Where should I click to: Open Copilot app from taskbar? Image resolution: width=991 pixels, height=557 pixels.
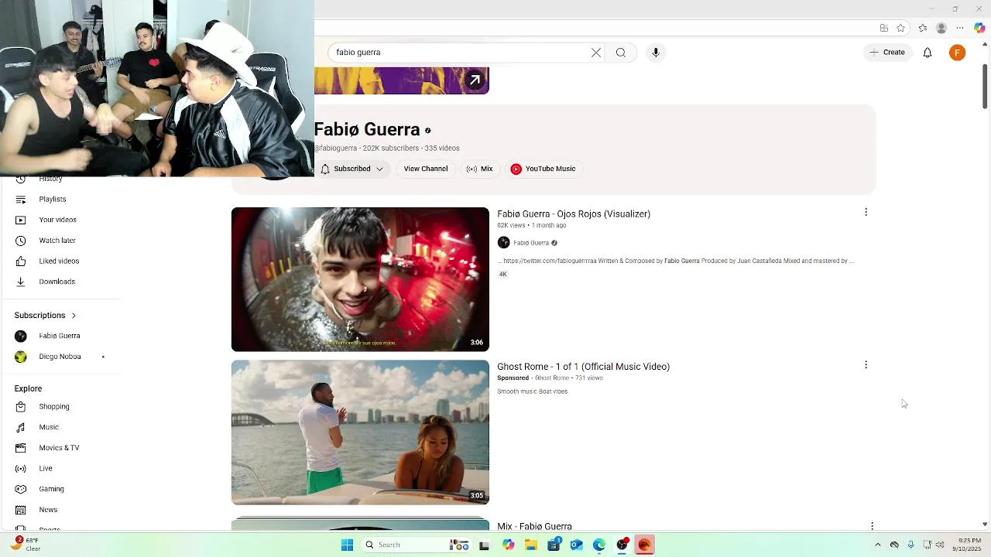point(508,545)
